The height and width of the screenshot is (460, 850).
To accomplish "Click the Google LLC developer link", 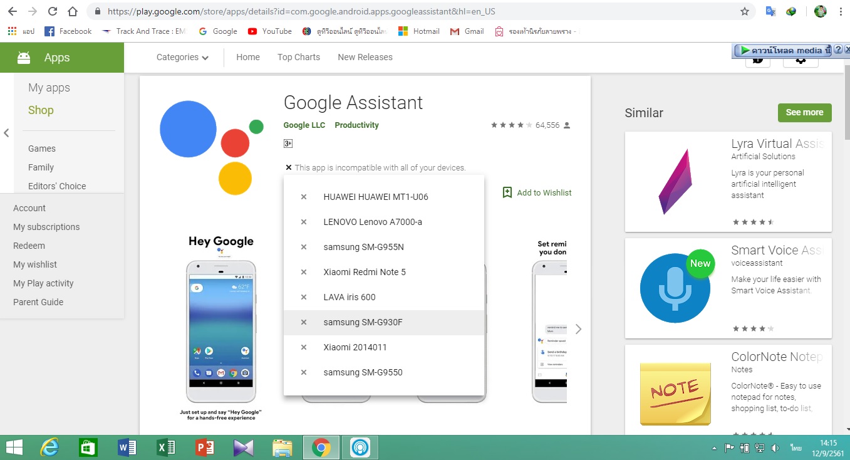I will pyautogui.click(x=304, y=125).
